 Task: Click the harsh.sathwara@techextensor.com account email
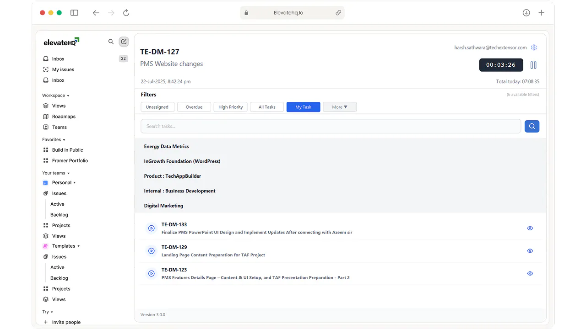pyautogui.click(x=490, y=48)
